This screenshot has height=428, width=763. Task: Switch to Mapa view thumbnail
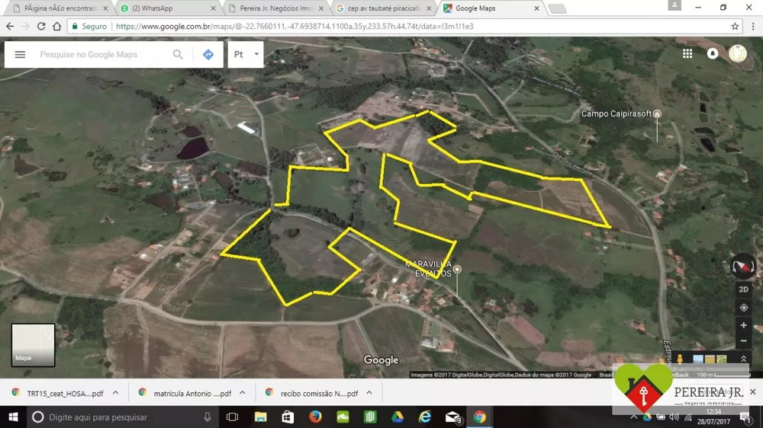33,346
